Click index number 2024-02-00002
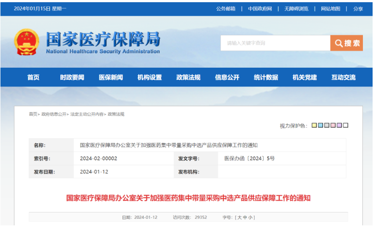 99,159
